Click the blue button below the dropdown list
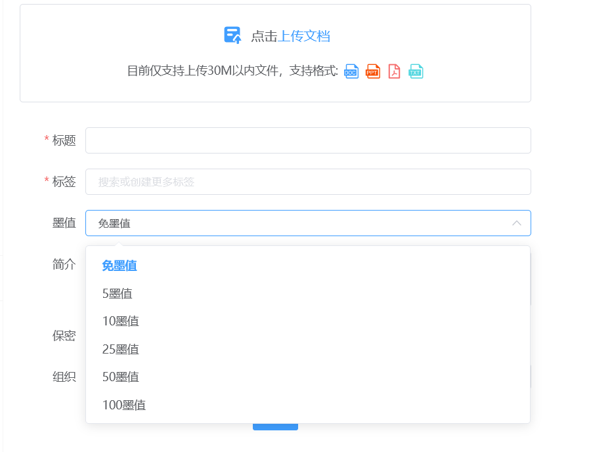This screenshot has height=452, width=612. click(275, 427)
